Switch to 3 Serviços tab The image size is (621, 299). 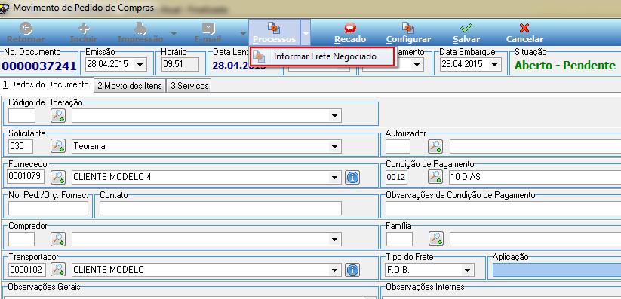coord(189,86)
